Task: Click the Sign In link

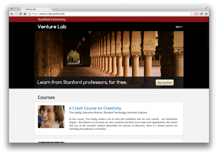Action: [x=179, y=27]
